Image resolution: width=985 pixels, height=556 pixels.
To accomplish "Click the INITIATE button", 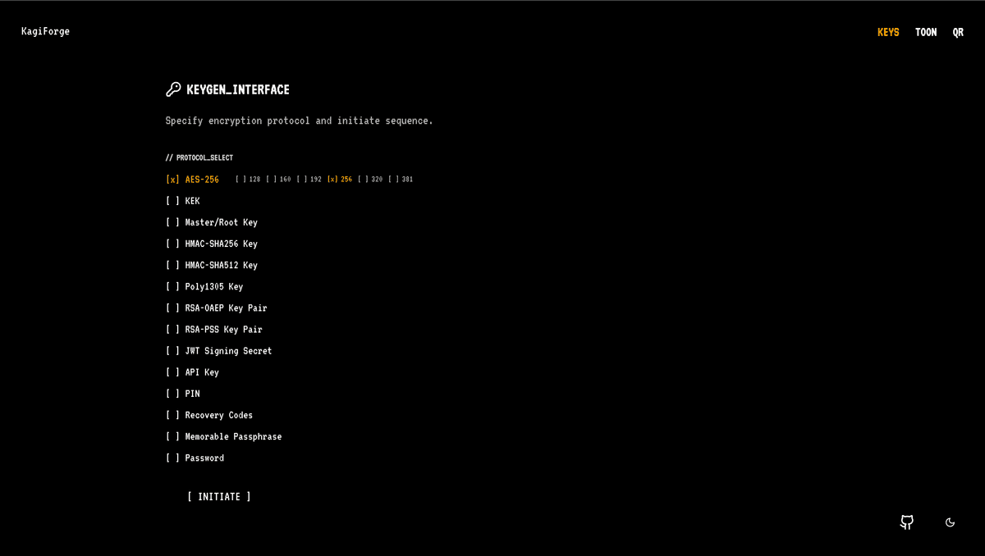I will [x=218, y=496].
